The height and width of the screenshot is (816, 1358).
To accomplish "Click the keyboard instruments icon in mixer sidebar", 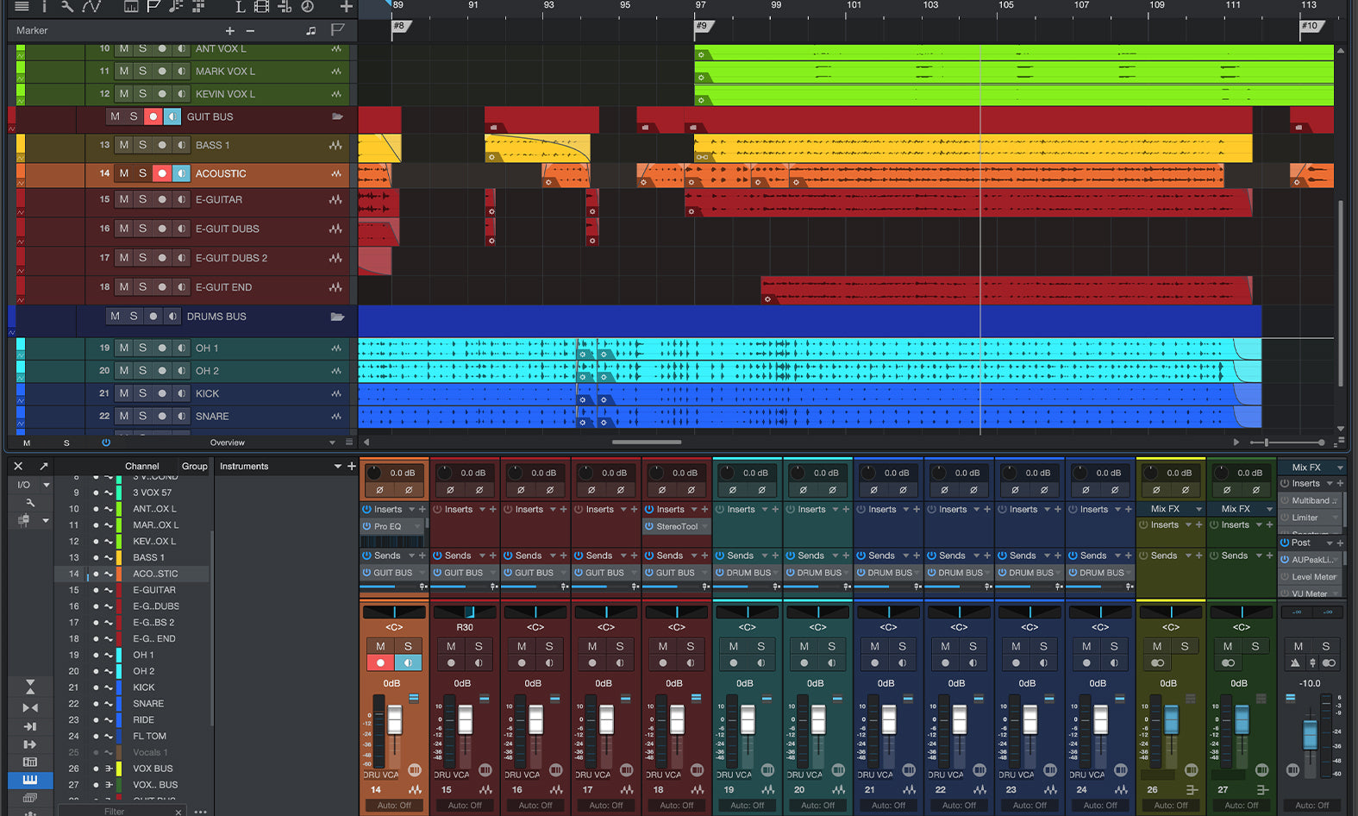I will click(x=30, y=780).
